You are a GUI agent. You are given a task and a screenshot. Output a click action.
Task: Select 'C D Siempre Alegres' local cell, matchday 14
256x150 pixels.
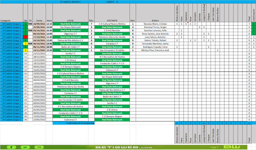(70, 67)
